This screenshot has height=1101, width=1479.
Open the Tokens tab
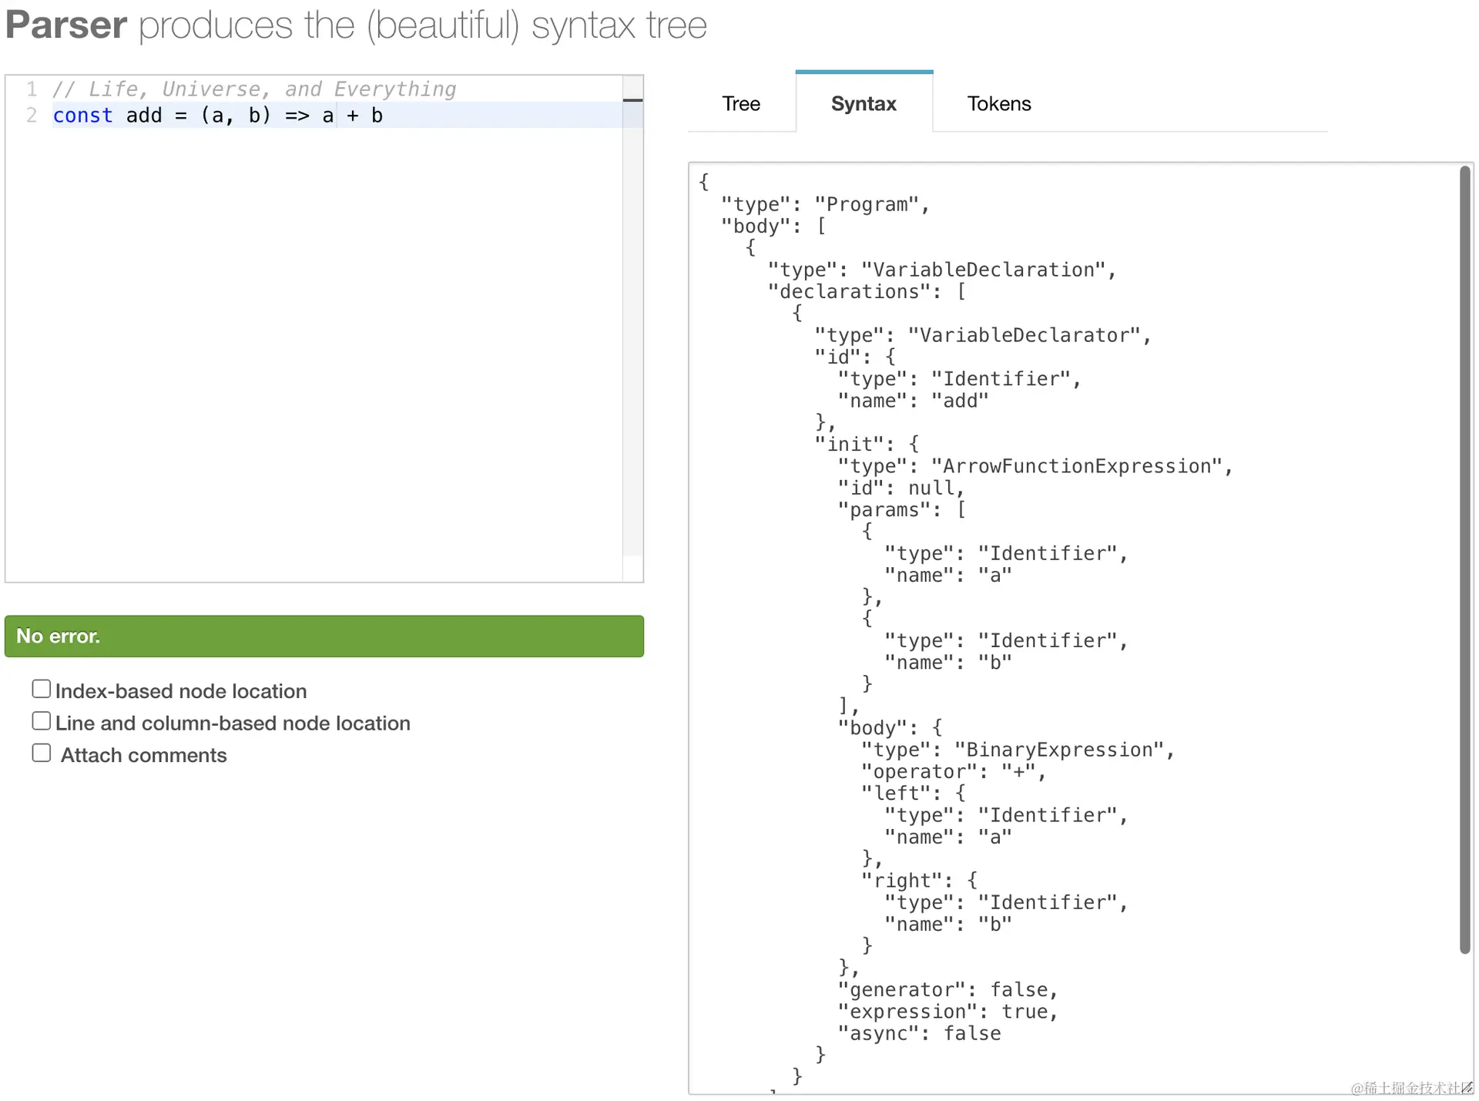(998, 103)
